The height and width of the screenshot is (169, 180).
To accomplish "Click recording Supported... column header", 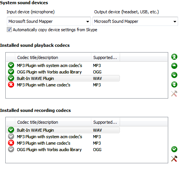I will tap(105, 122).
